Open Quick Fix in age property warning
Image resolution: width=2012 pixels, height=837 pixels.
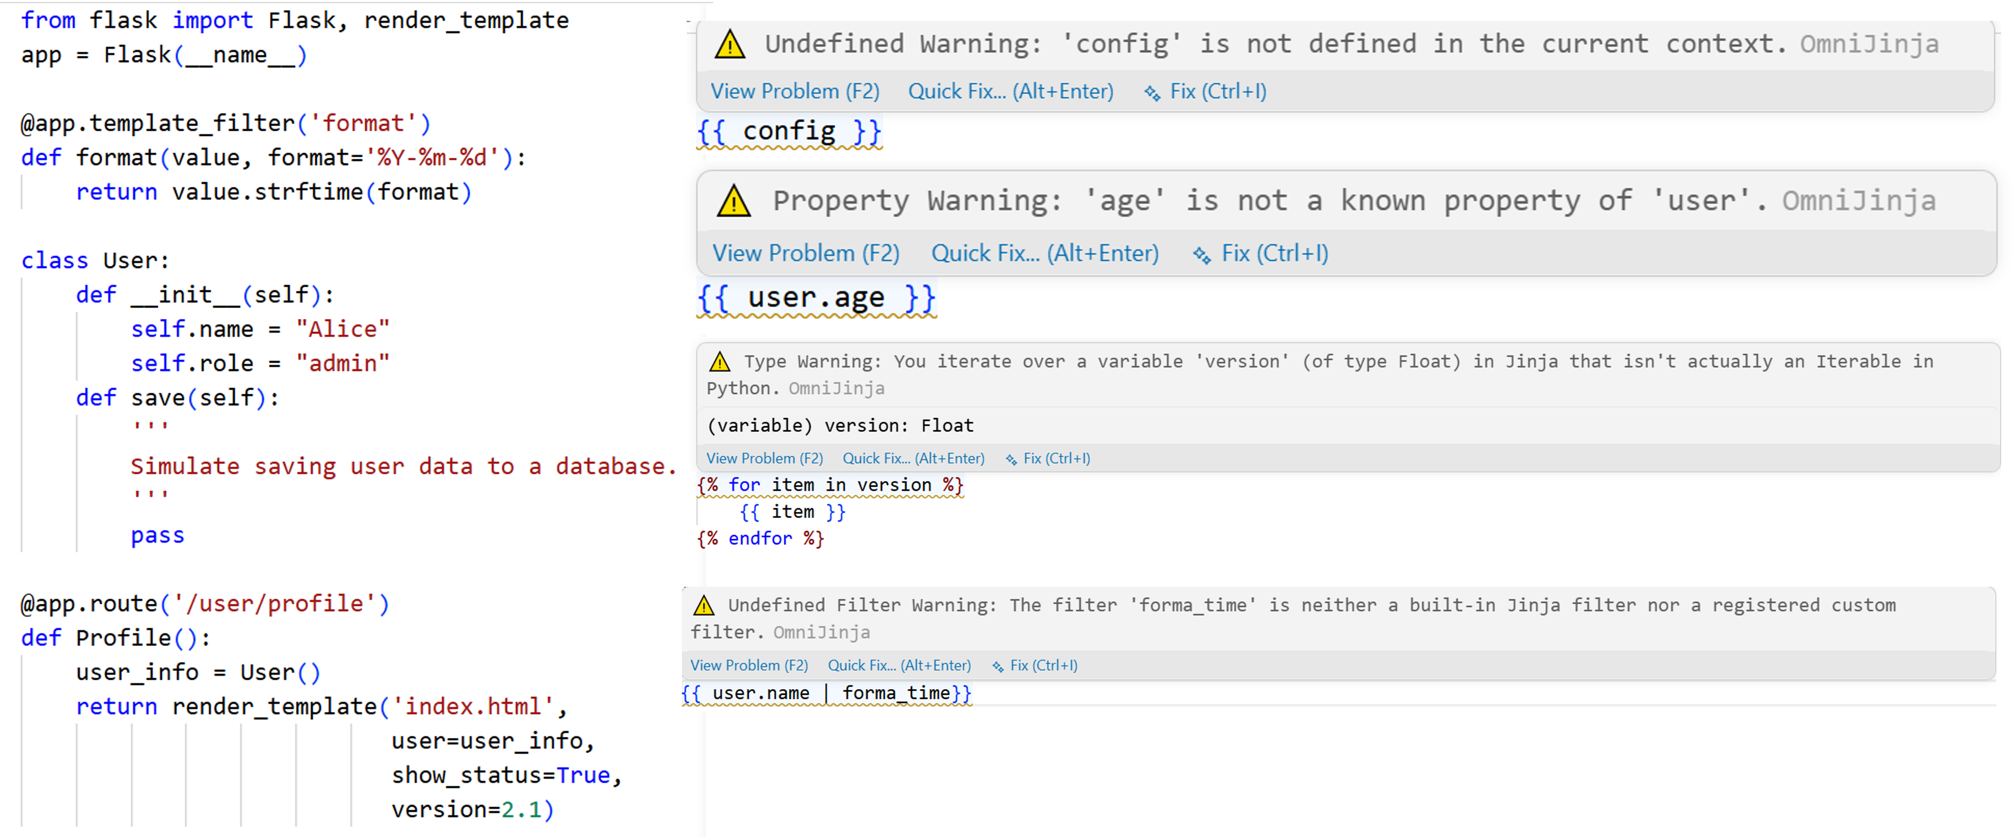click(x=1045, y=253)
